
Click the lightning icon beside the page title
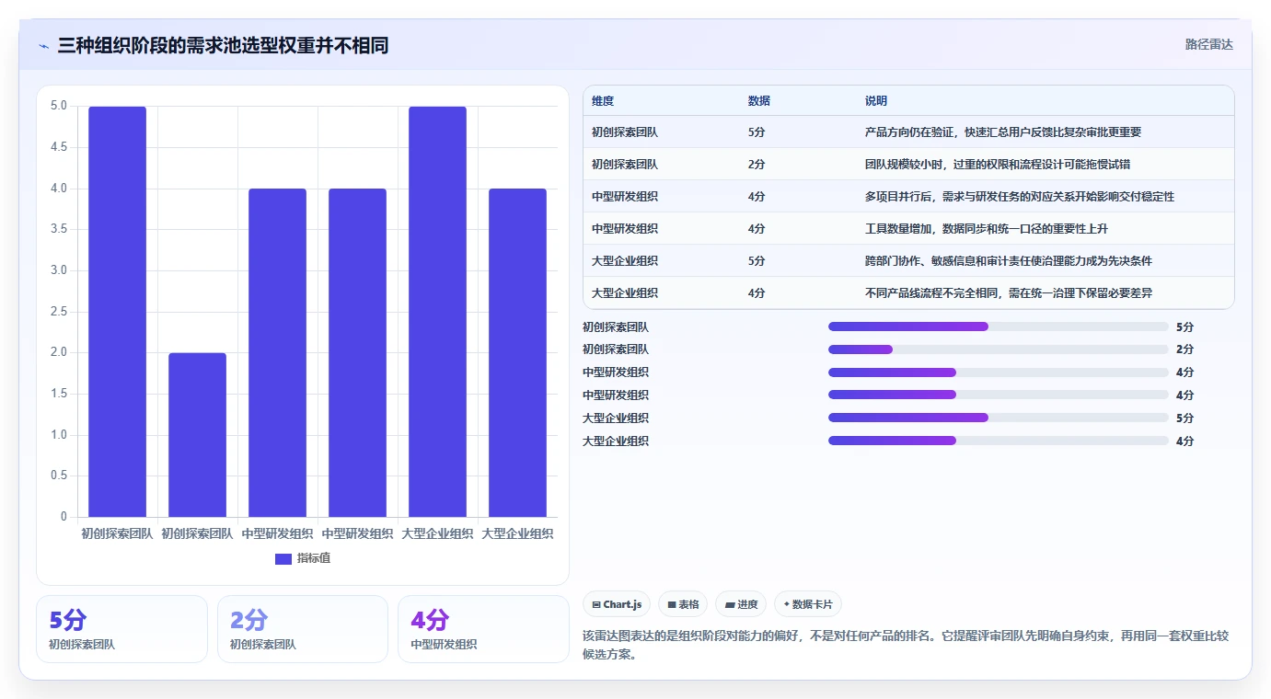[43, 45]
